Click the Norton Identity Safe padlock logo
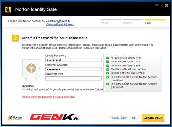172x127 pixels. tap(8, 10)
